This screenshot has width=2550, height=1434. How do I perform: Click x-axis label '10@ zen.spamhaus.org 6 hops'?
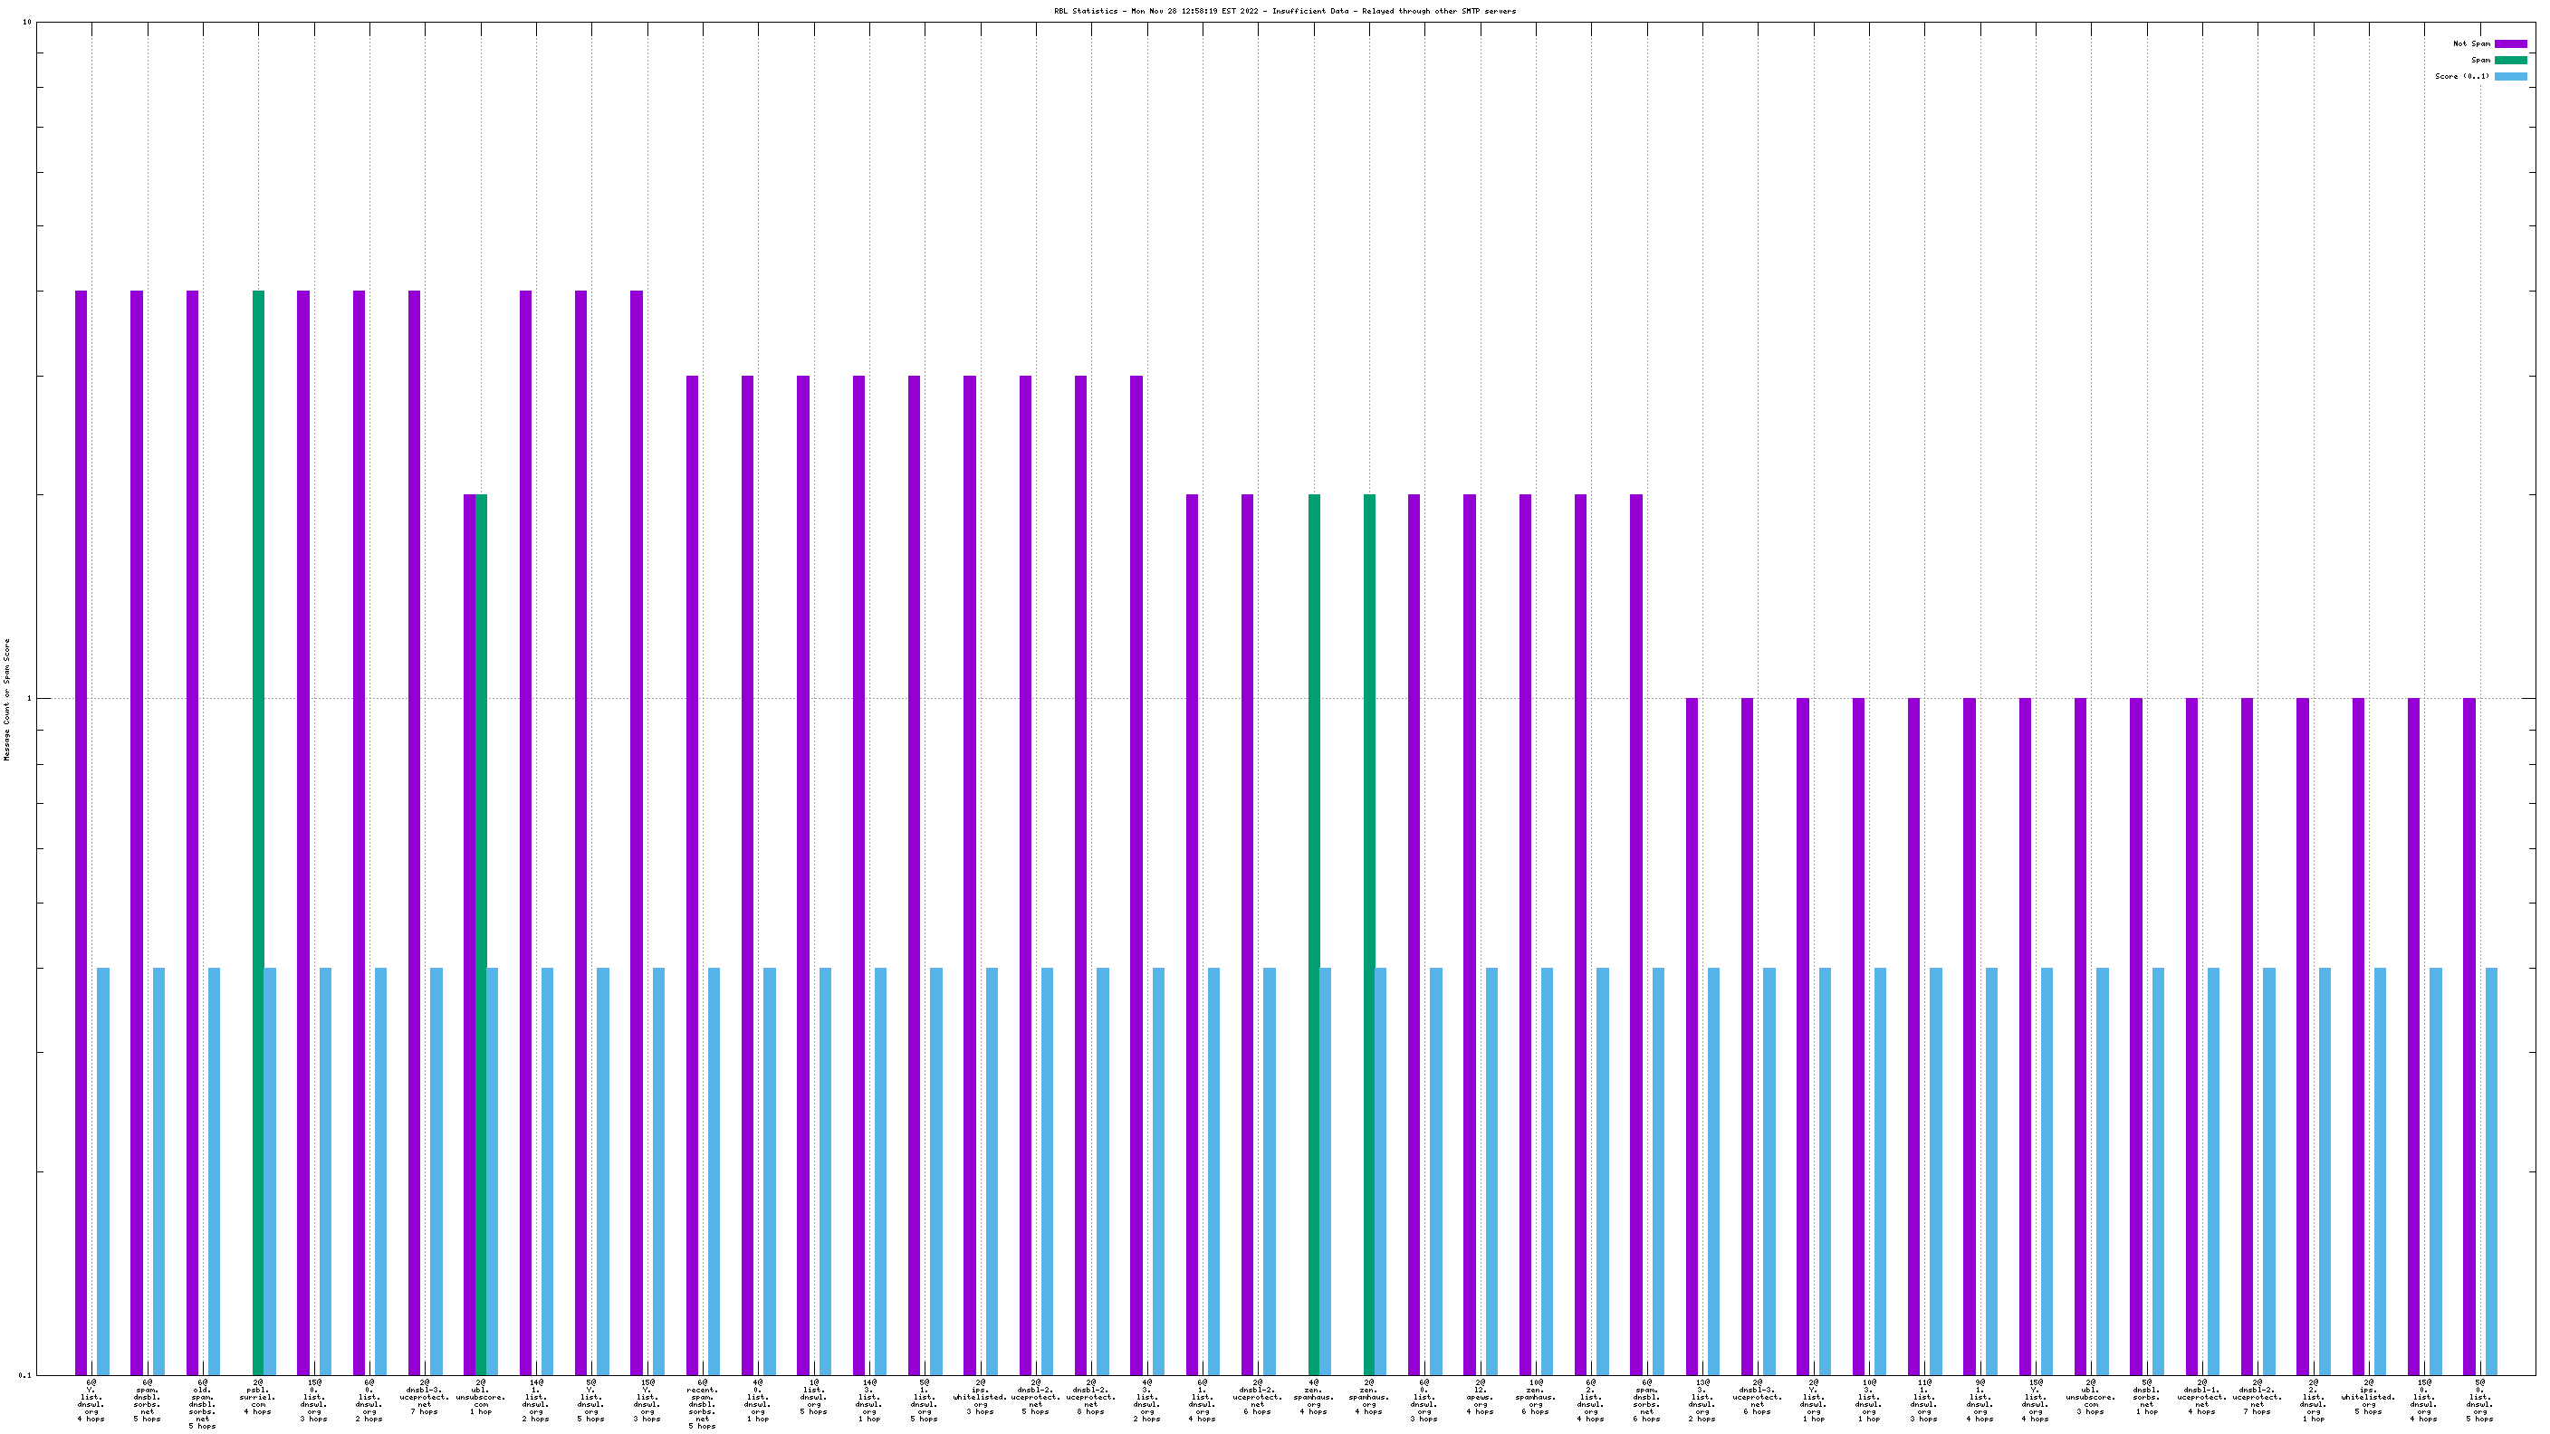click(1536, 1396)
